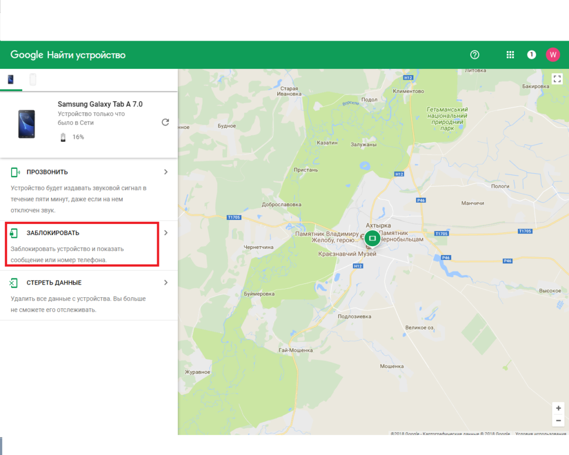This screenshot has width=569, height=455.
Task: Click the green device location marker
Action: tap(372, 238)
